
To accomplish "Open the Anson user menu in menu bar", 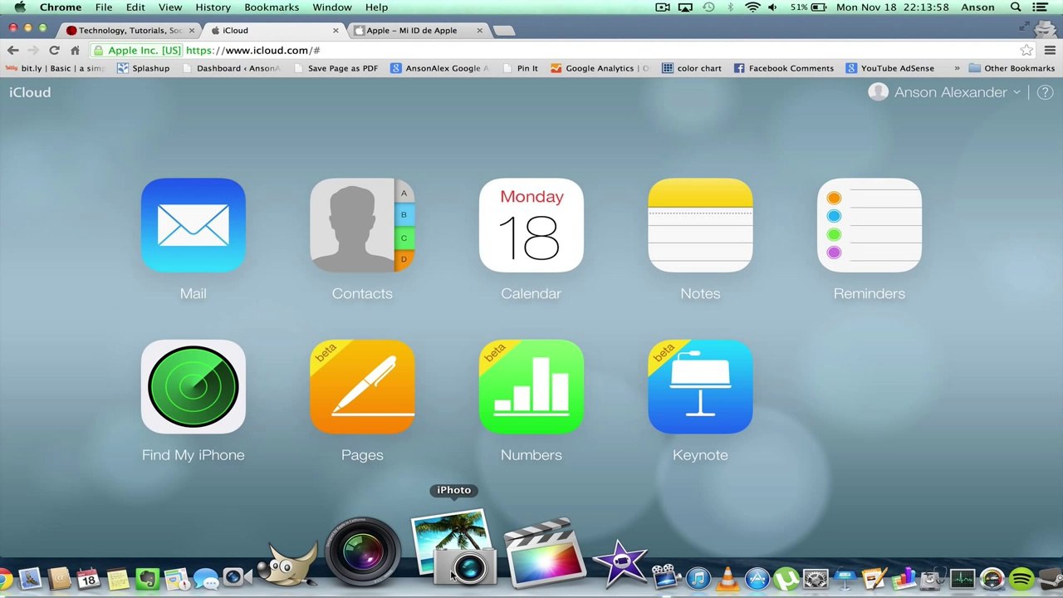I will (977, 7).
